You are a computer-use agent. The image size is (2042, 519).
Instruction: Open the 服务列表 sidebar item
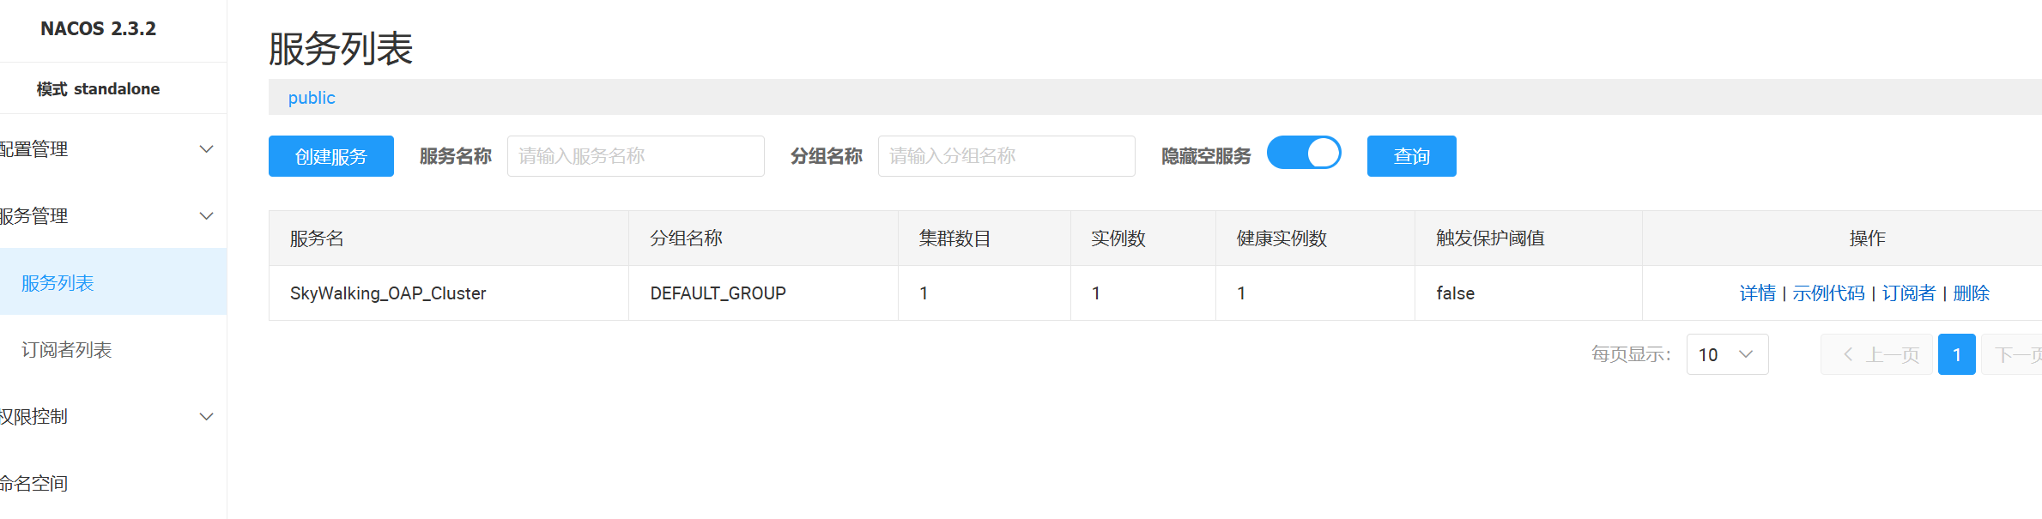point(113,282)
